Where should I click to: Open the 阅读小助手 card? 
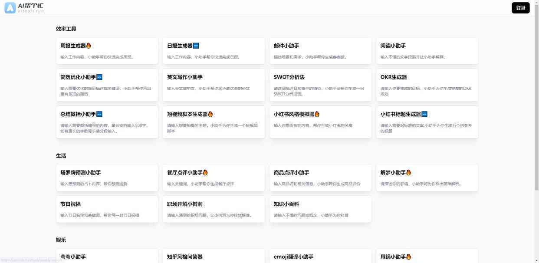[427, 51]
